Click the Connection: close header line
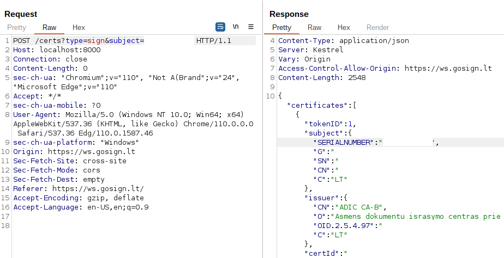Screen dimensions: 504x258 (50, 59)
